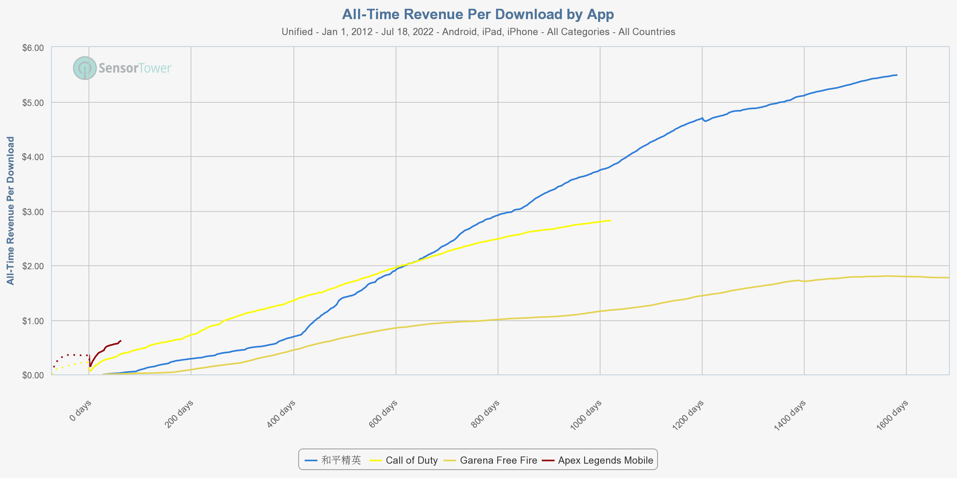The width and height of the screenshot is (957, 478).
Task: Click the 800 days x-axis label
Action: pos(485,414)
